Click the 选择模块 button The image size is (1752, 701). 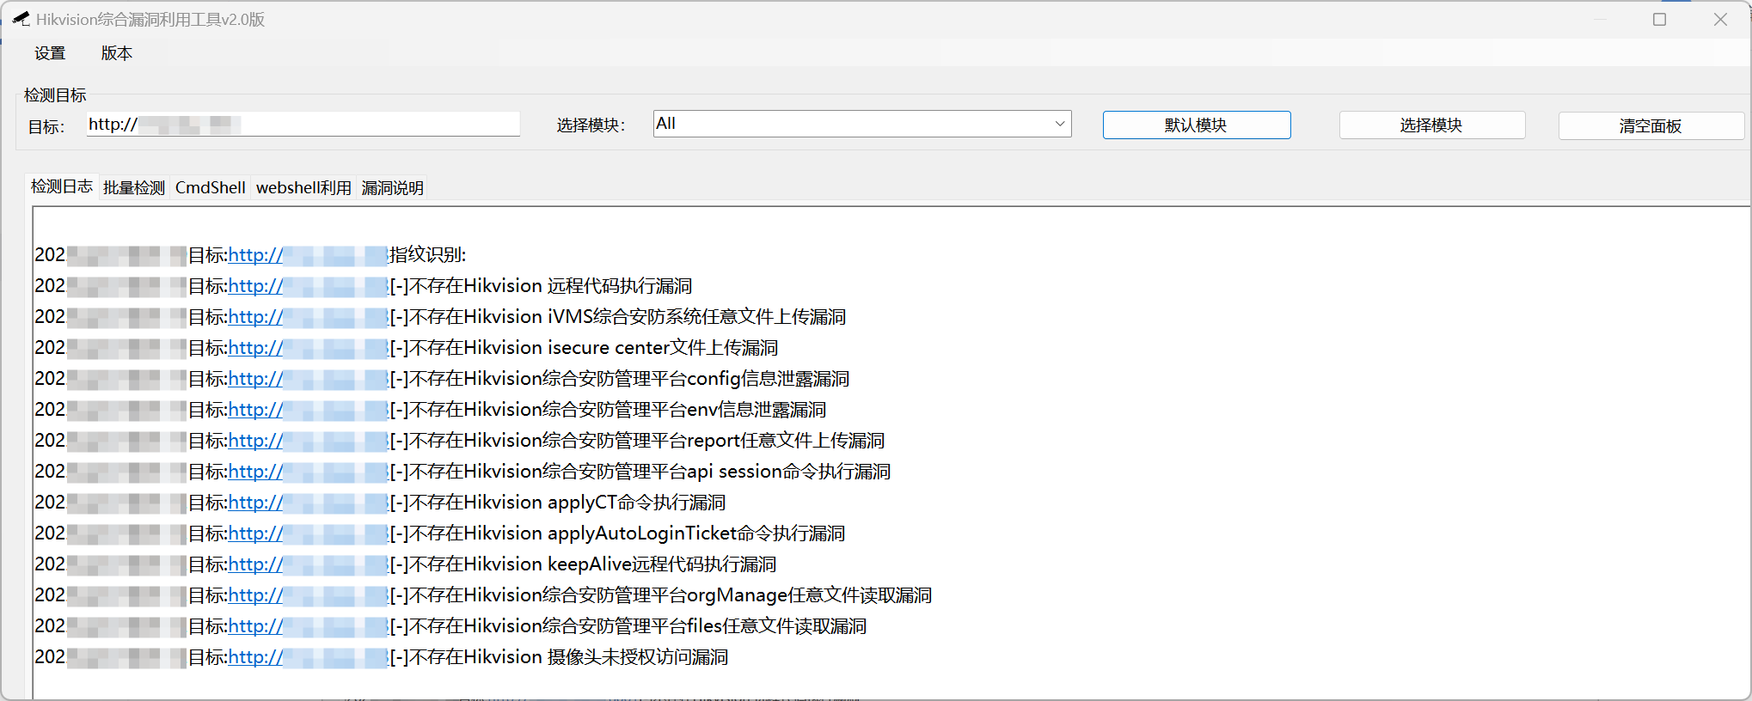point(1432,125)
